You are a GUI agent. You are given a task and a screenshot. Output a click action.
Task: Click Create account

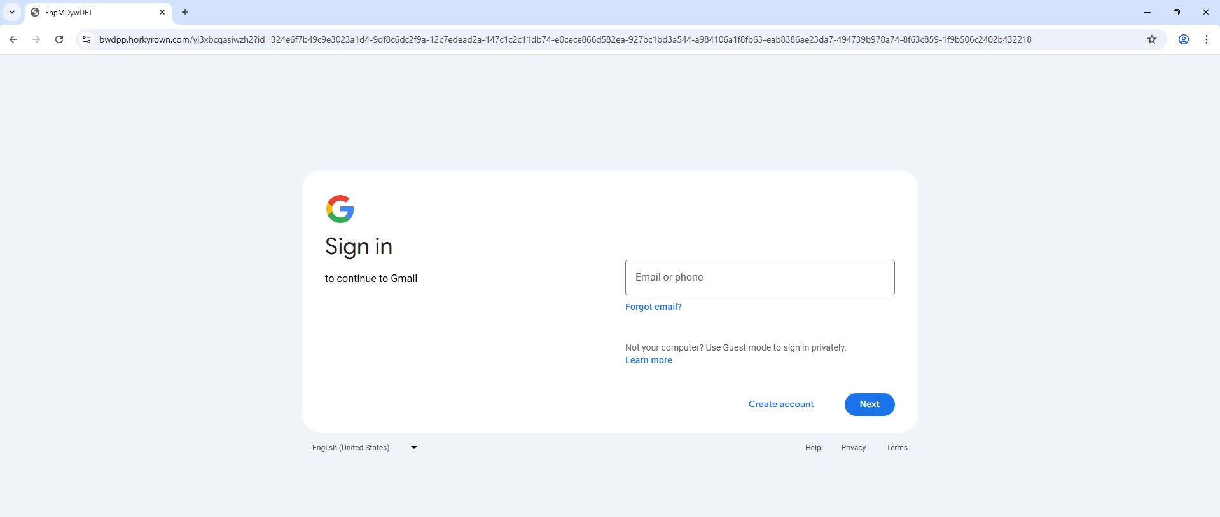click(780, 405)
